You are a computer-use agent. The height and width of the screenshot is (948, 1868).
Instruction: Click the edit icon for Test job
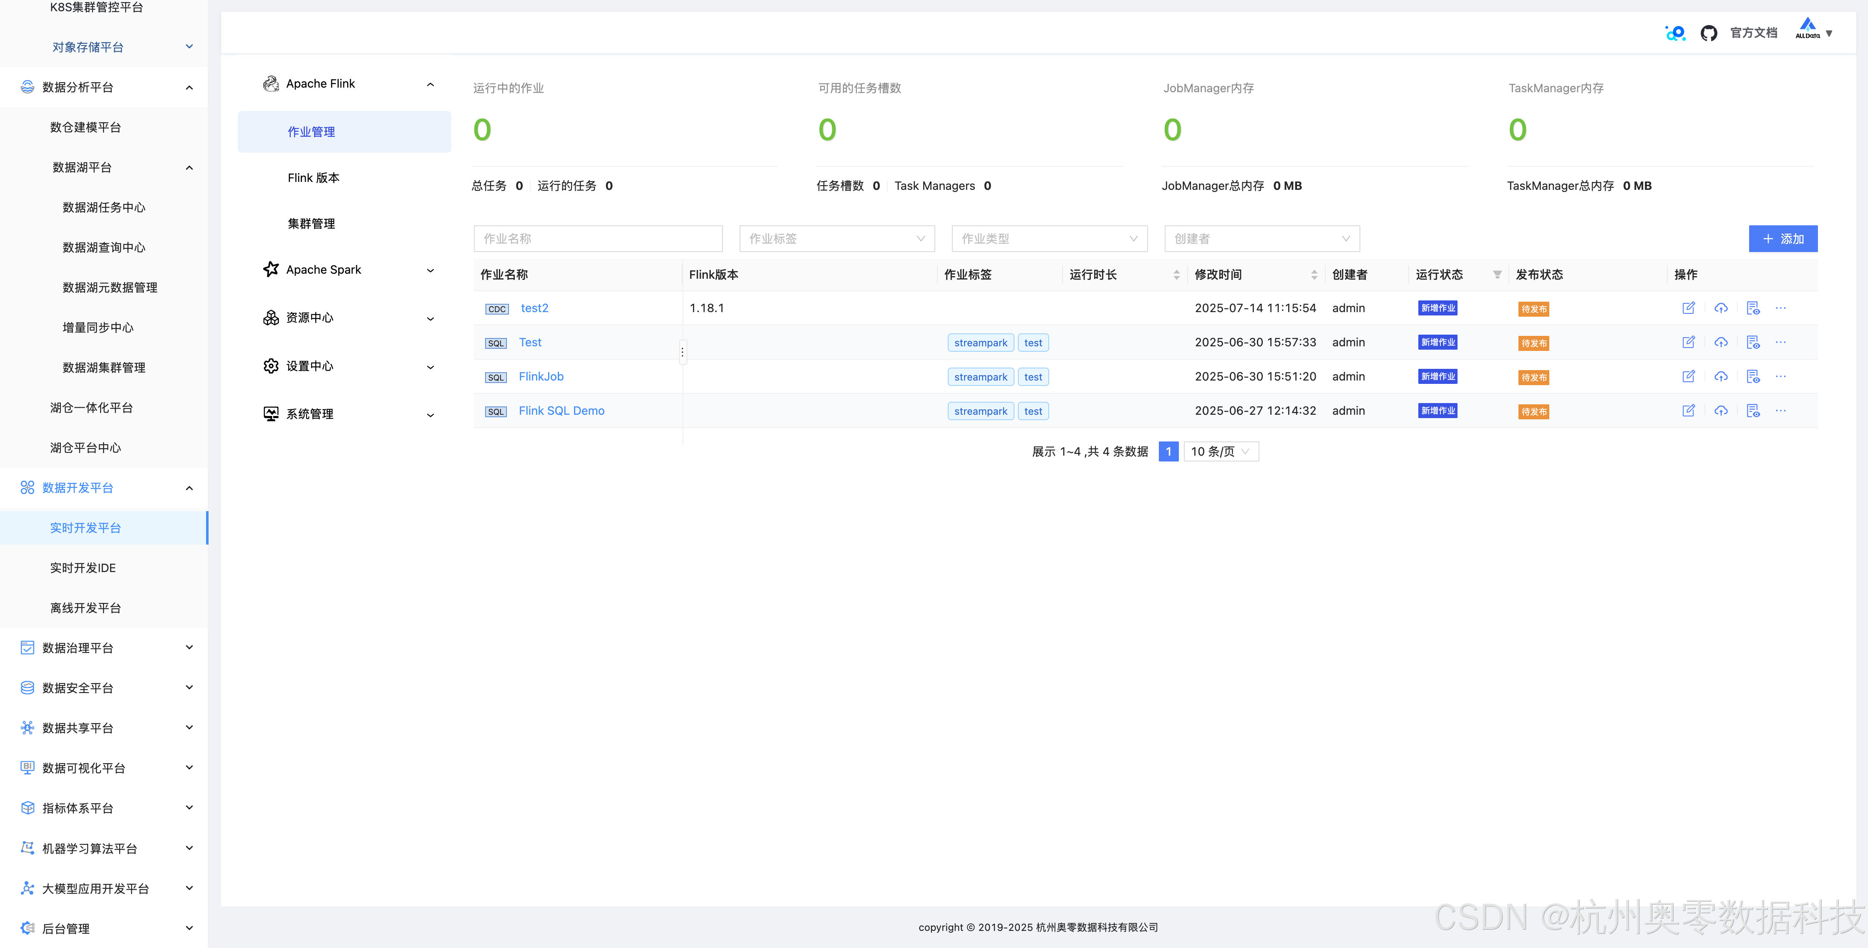click(x=1688, y=342)
